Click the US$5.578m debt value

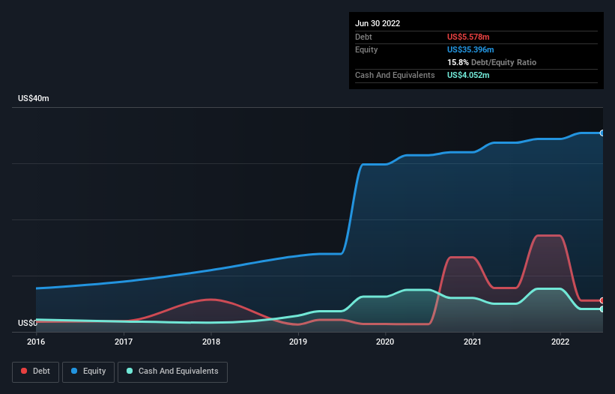click(x=468, y=37)
